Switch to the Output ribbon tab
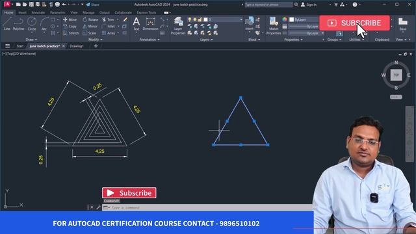 click(x=104, y=12)
